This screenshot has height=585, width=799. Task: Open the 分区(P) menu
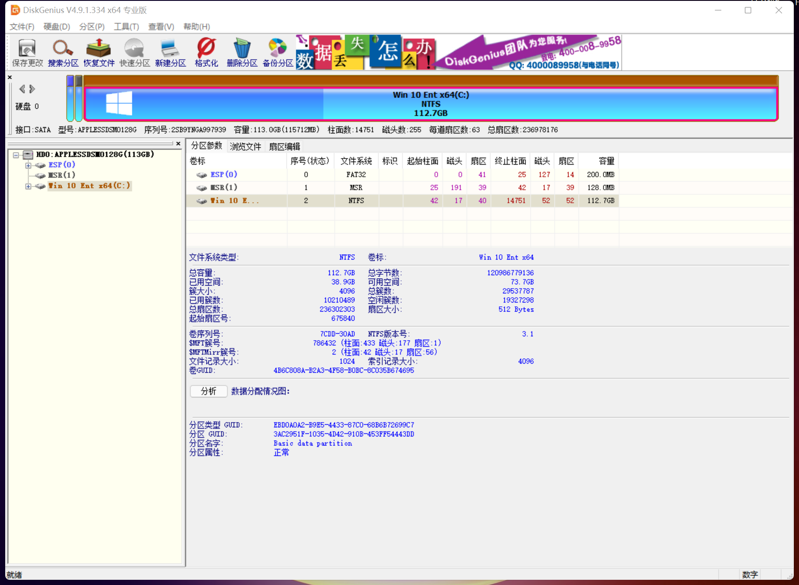pyautogui.click(x=92, y=26)
